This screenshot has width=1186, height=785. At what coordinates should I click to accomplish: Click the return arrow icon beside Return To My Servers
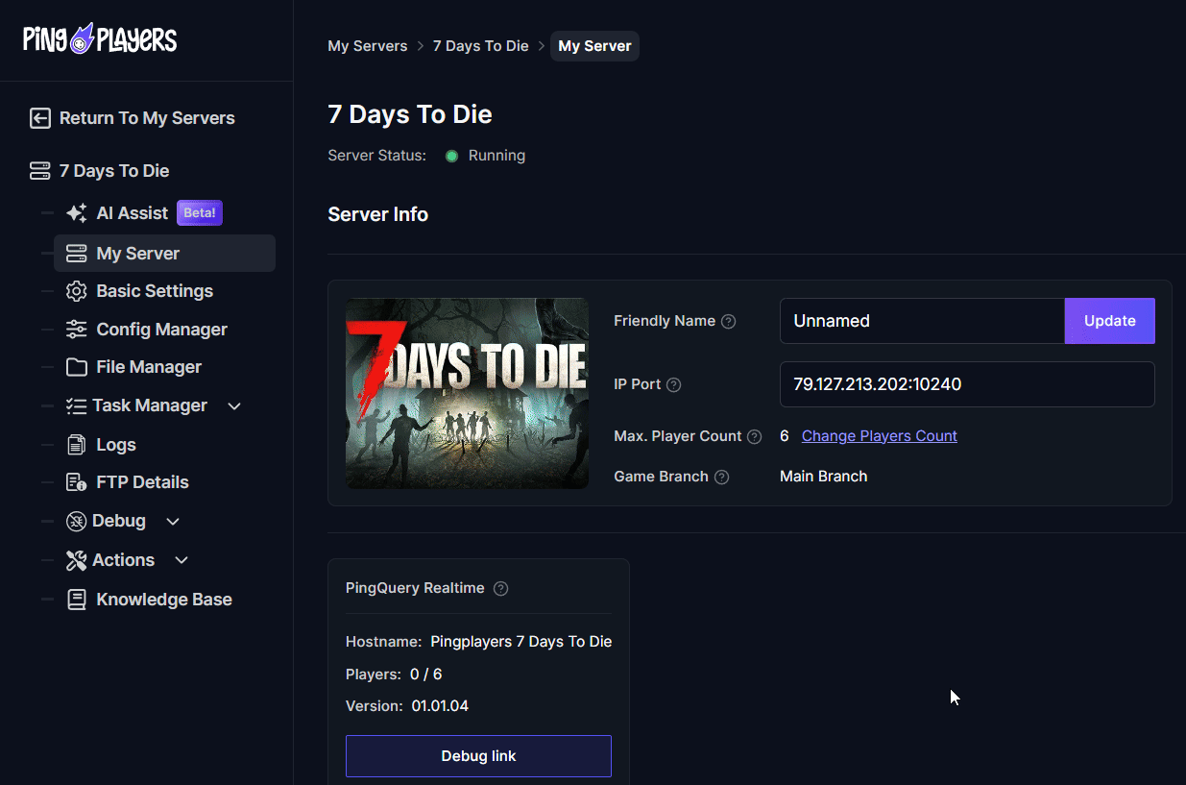(x=39, y=118)
